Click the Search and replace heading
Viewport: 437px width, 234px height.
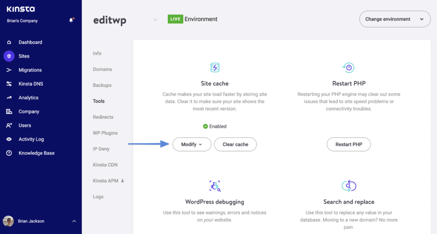[349, 202]
